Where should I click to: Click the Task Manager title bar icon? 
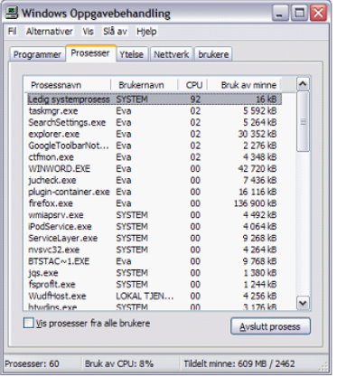[12, 13]
